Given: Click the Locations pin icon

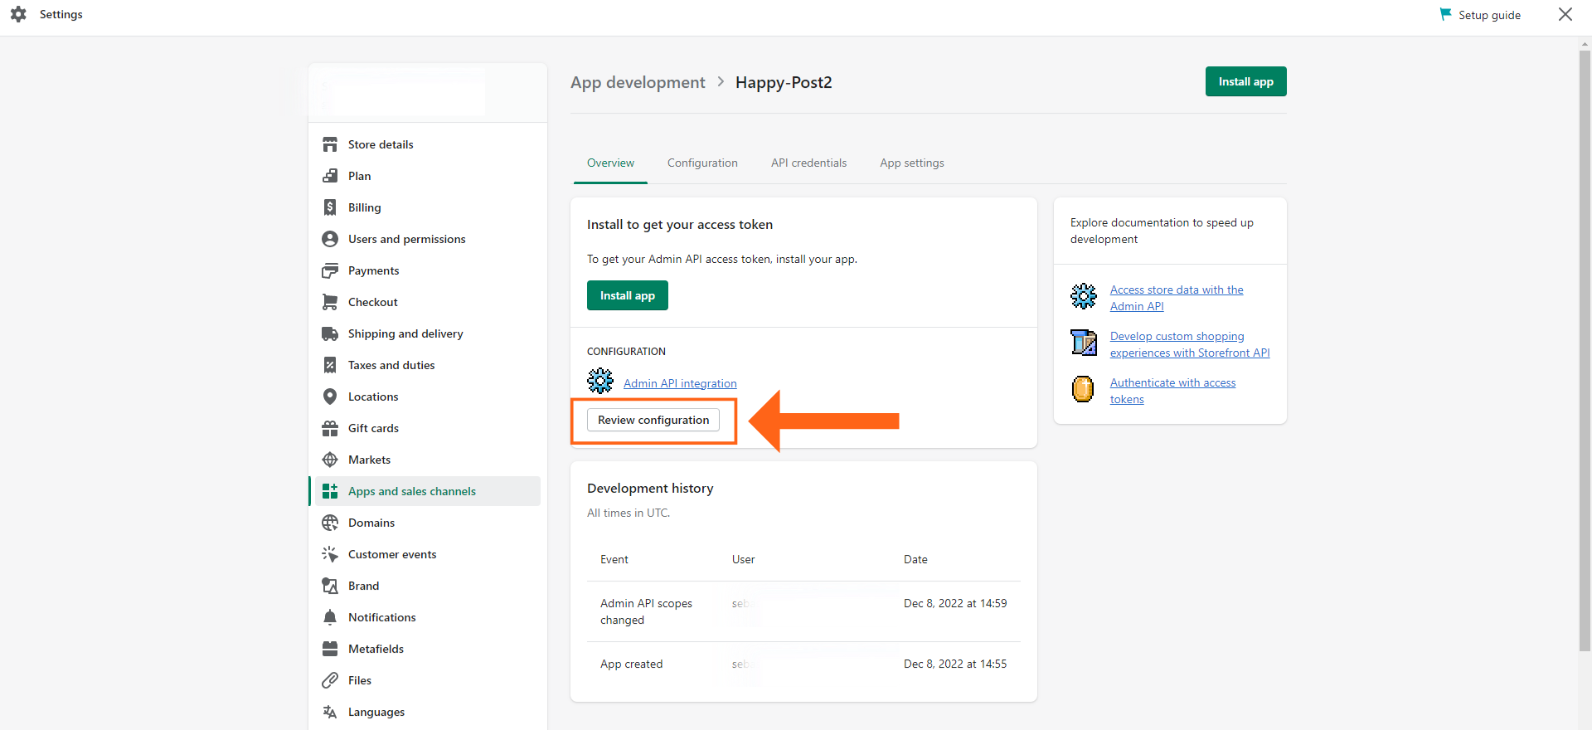Looking at the screenshot, I should click(x=330, y=397).
